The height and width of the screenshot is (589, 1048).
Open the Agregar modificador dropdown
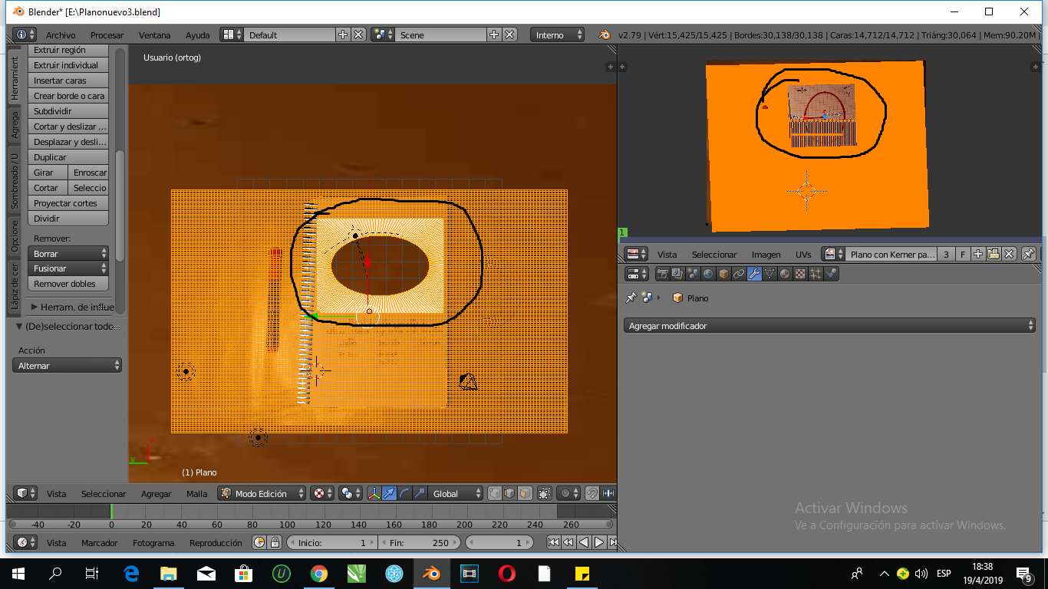(829, 326)
